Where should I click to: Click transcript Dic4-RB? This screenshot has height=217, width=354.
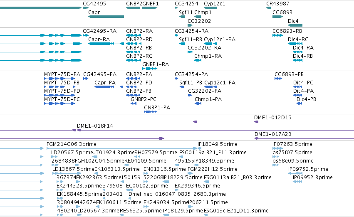[303, 56]
